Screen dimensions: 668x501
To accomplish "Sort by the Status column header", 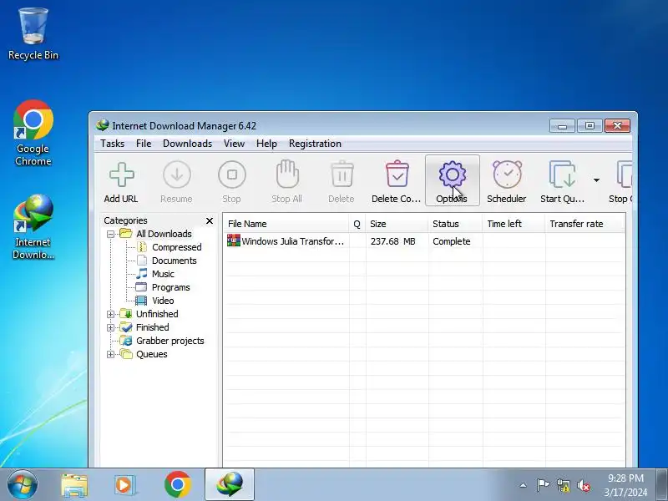I will pyautogui.click(x=455, y=224).
